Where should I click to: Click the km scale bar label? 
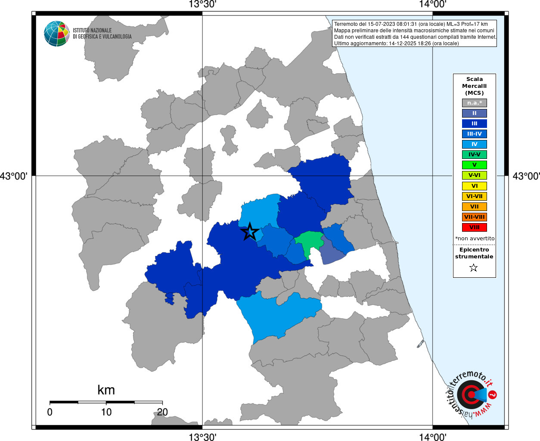click(106, 390)
